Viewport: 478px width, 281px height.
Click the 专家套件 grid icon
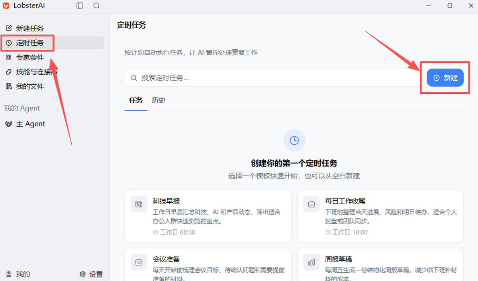9,57
